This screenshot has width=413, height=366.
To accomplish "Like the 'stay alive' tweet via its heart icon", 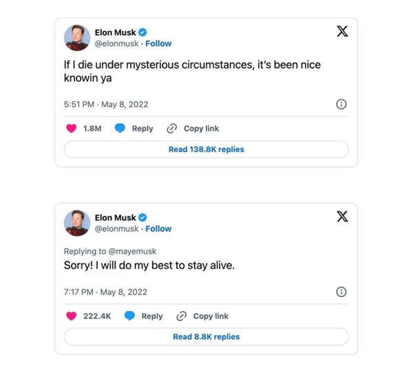I will click(x=72, y=316).
